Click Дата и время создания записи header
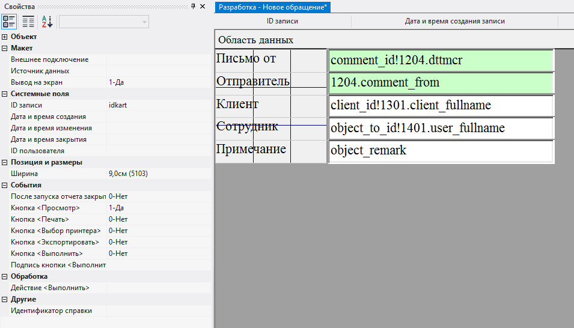 point(454,21)
